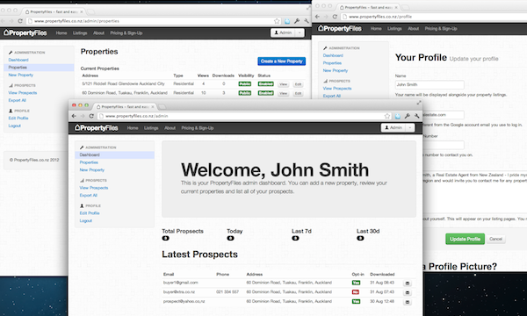This screenshot has height=316, width=527.
Task: Click View Prospects in profile window sidebar
Action: point(337,89)
